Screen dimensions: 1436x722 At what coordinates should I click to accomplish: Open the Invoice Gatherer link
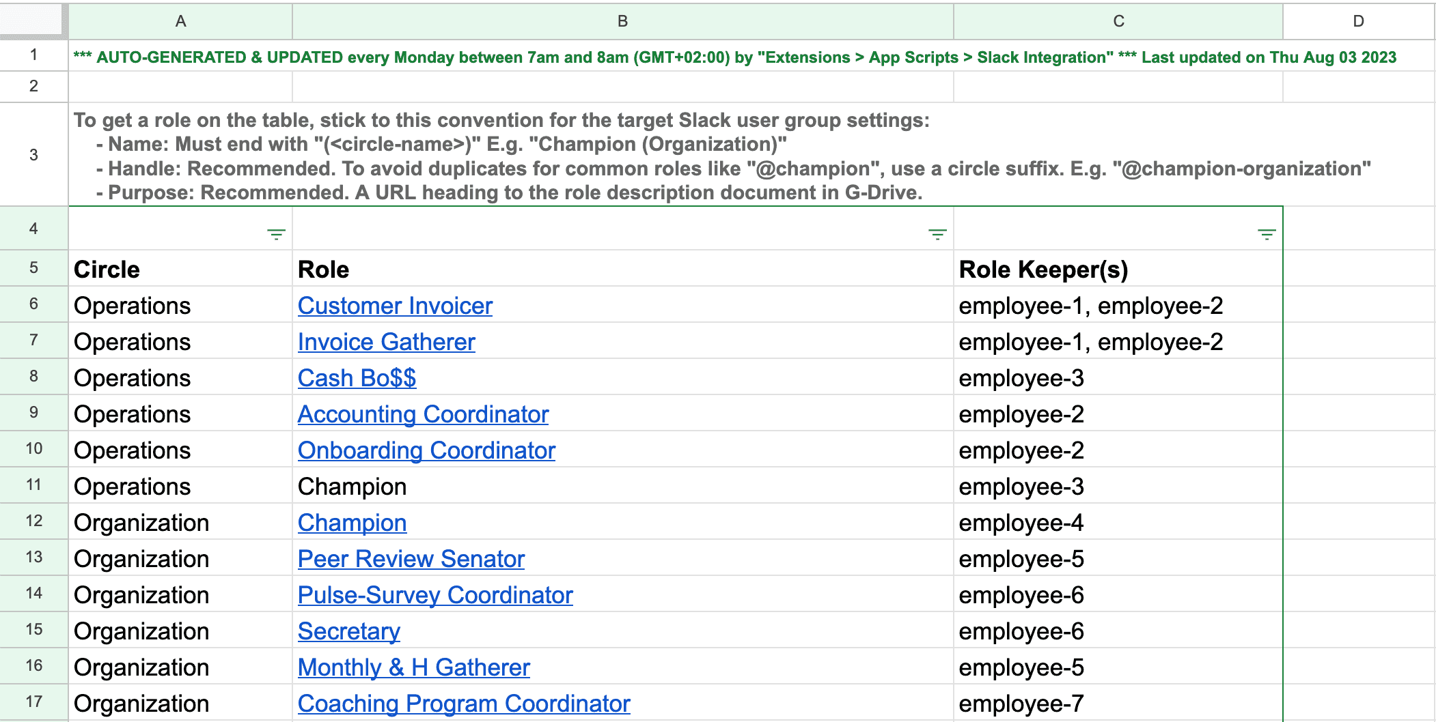point(386,342)
